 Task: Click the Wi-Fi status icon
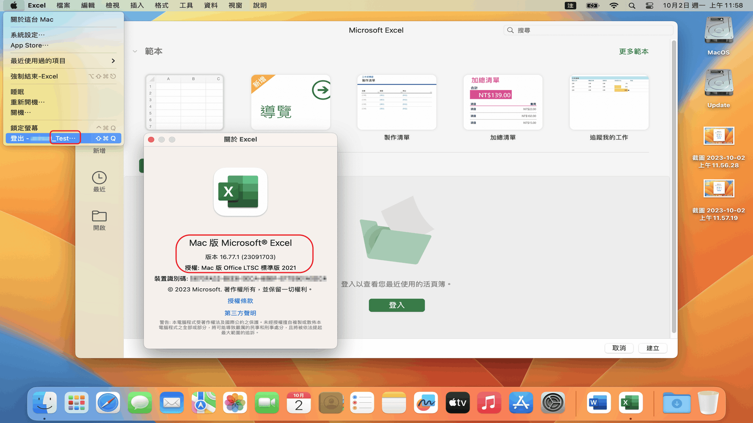pos(614,5)
